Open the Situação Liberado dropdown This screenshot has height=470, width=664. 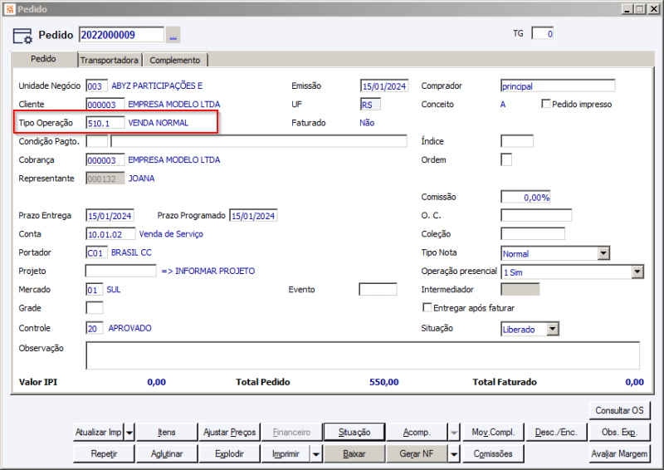point(552,330)
